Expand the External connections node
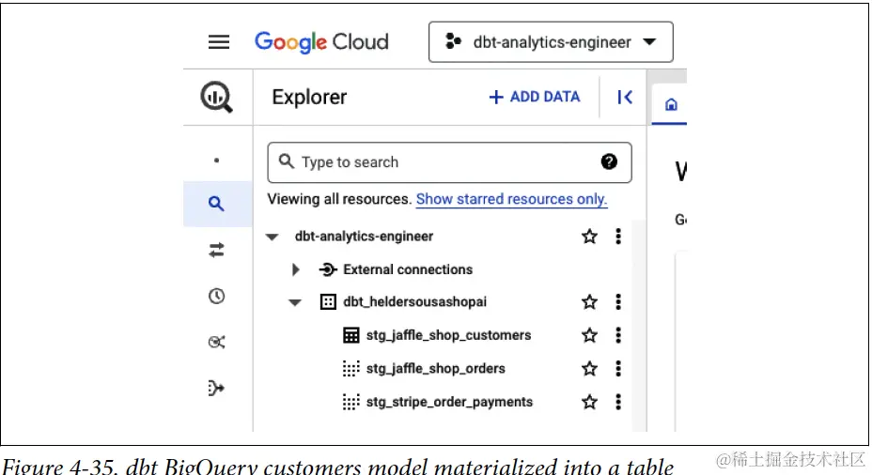 [x=296, y=270]
